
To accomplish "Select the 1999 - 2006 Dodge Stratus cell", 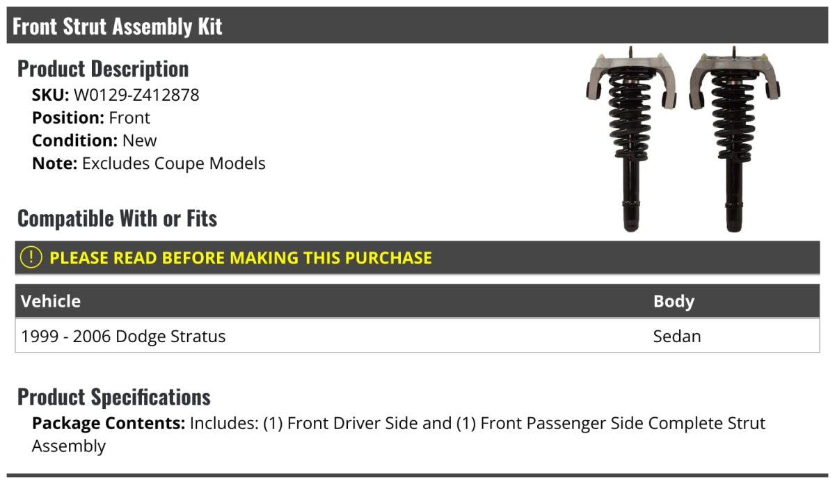I will point(123,337).
